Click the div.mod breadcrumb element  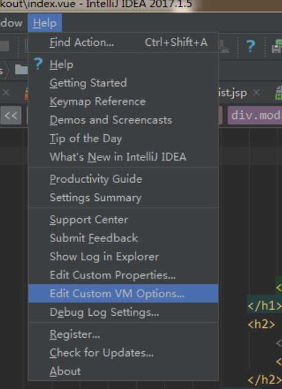click(x=255, y=115)
